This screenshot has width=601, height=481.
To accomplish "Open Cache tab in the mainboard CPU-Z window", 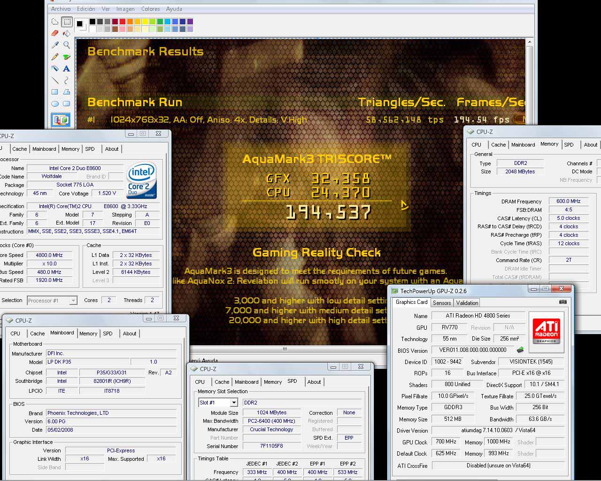I will coord(38,334).
